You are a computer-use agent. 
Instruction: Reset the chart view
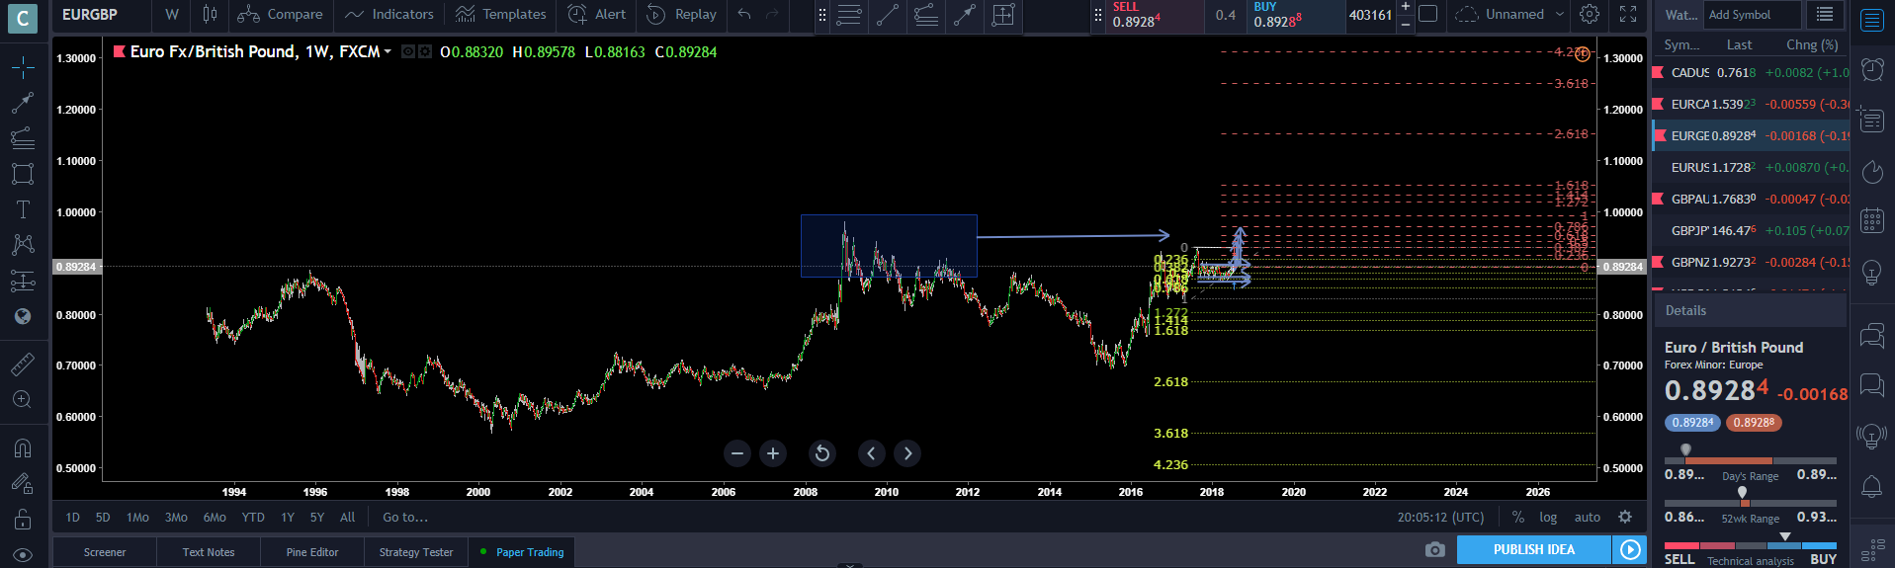[821, 453]
